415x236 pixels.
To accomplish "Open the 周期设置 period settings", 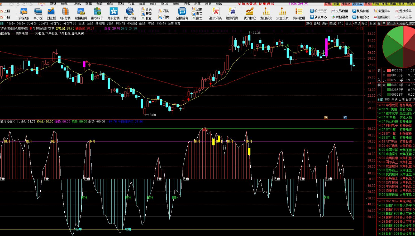I will coord(174,24).
